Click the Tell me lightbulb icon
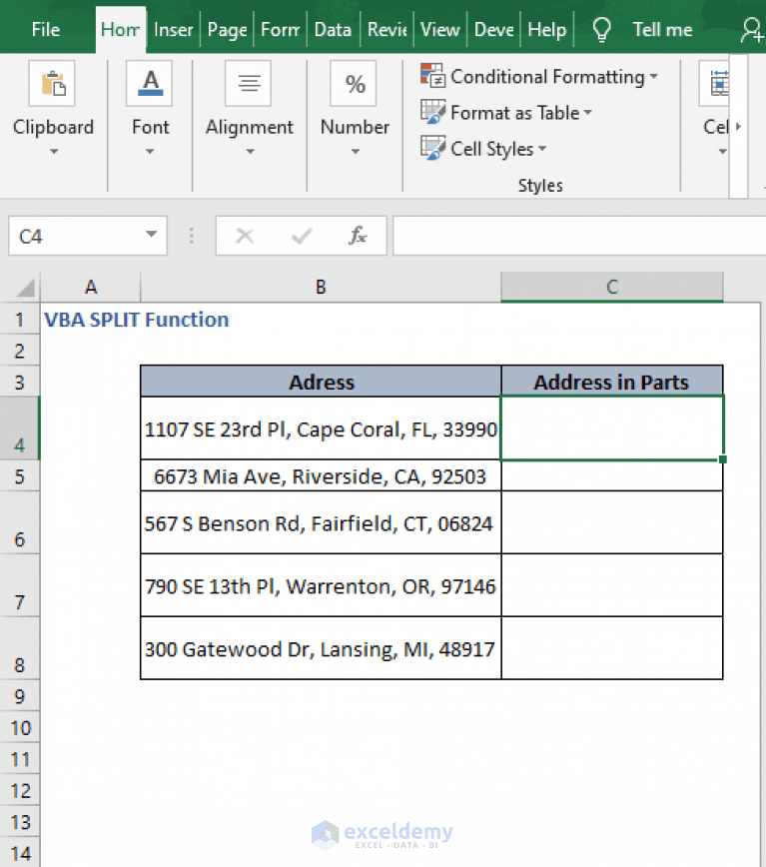The height and width of the screenshot is (867, 766). tap(602, 29)
